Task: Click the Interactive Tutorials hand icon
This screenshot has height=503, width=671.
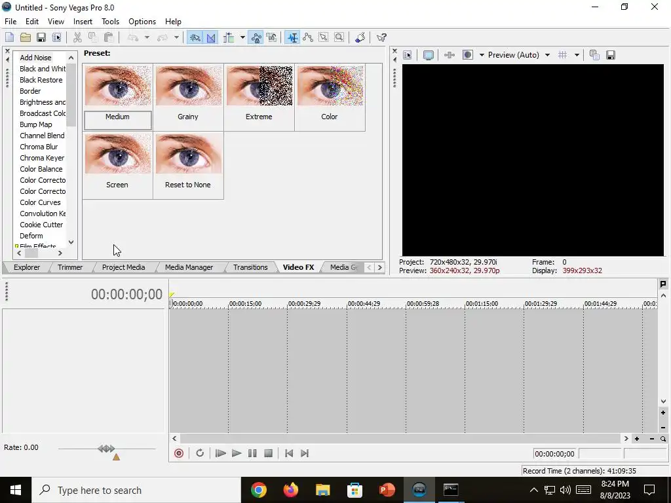Action: click(x=360, y=37)
